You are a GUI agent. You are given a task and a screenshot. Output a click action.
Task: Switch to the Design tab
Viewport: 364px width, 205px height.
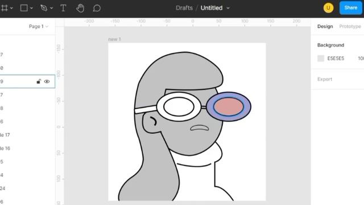click(325, 27)
